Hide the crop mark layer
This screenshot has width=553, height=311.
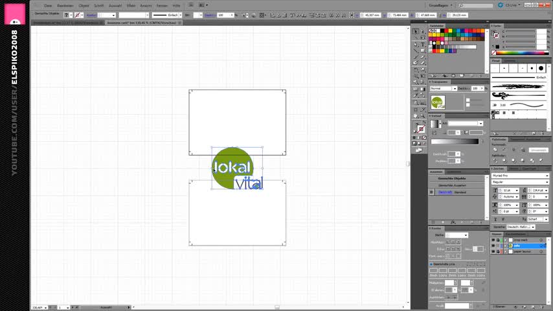pyautogui.click(x=493, y=240)
